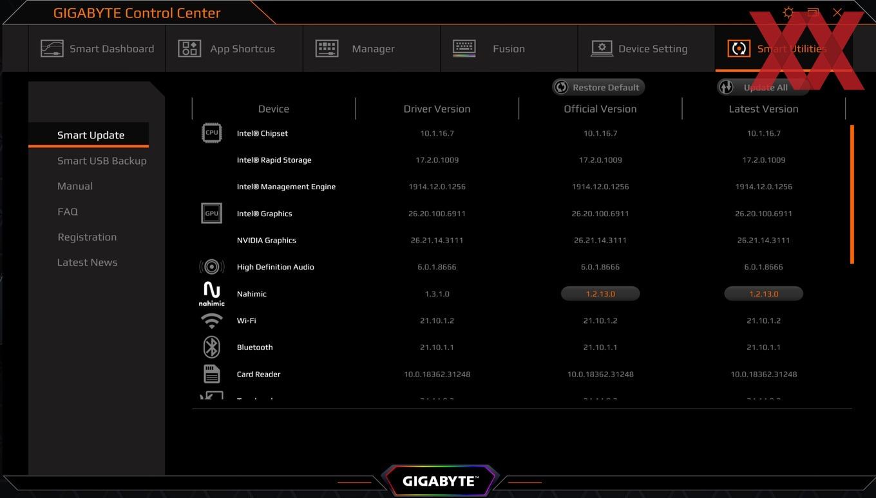Click the Latest Version column header
876x498 pixels.
tap(763, 109)
